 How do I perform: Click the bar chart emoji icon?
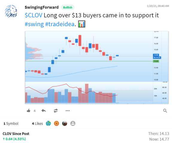82,24
